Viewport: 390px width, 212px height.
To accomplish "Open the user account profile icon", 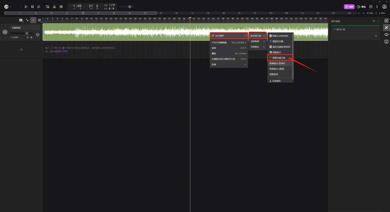I will click(x=385, y=7).
